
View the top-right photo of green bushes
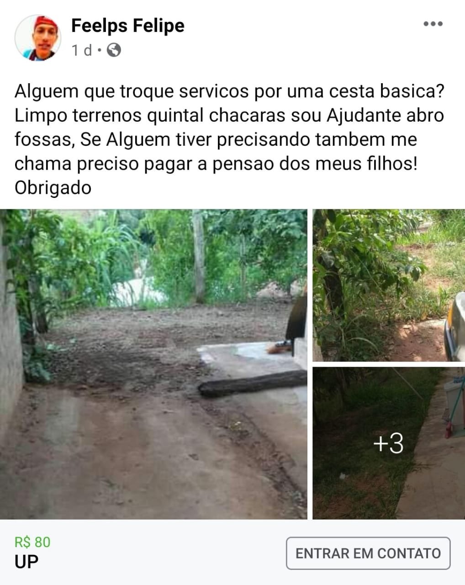389,285
